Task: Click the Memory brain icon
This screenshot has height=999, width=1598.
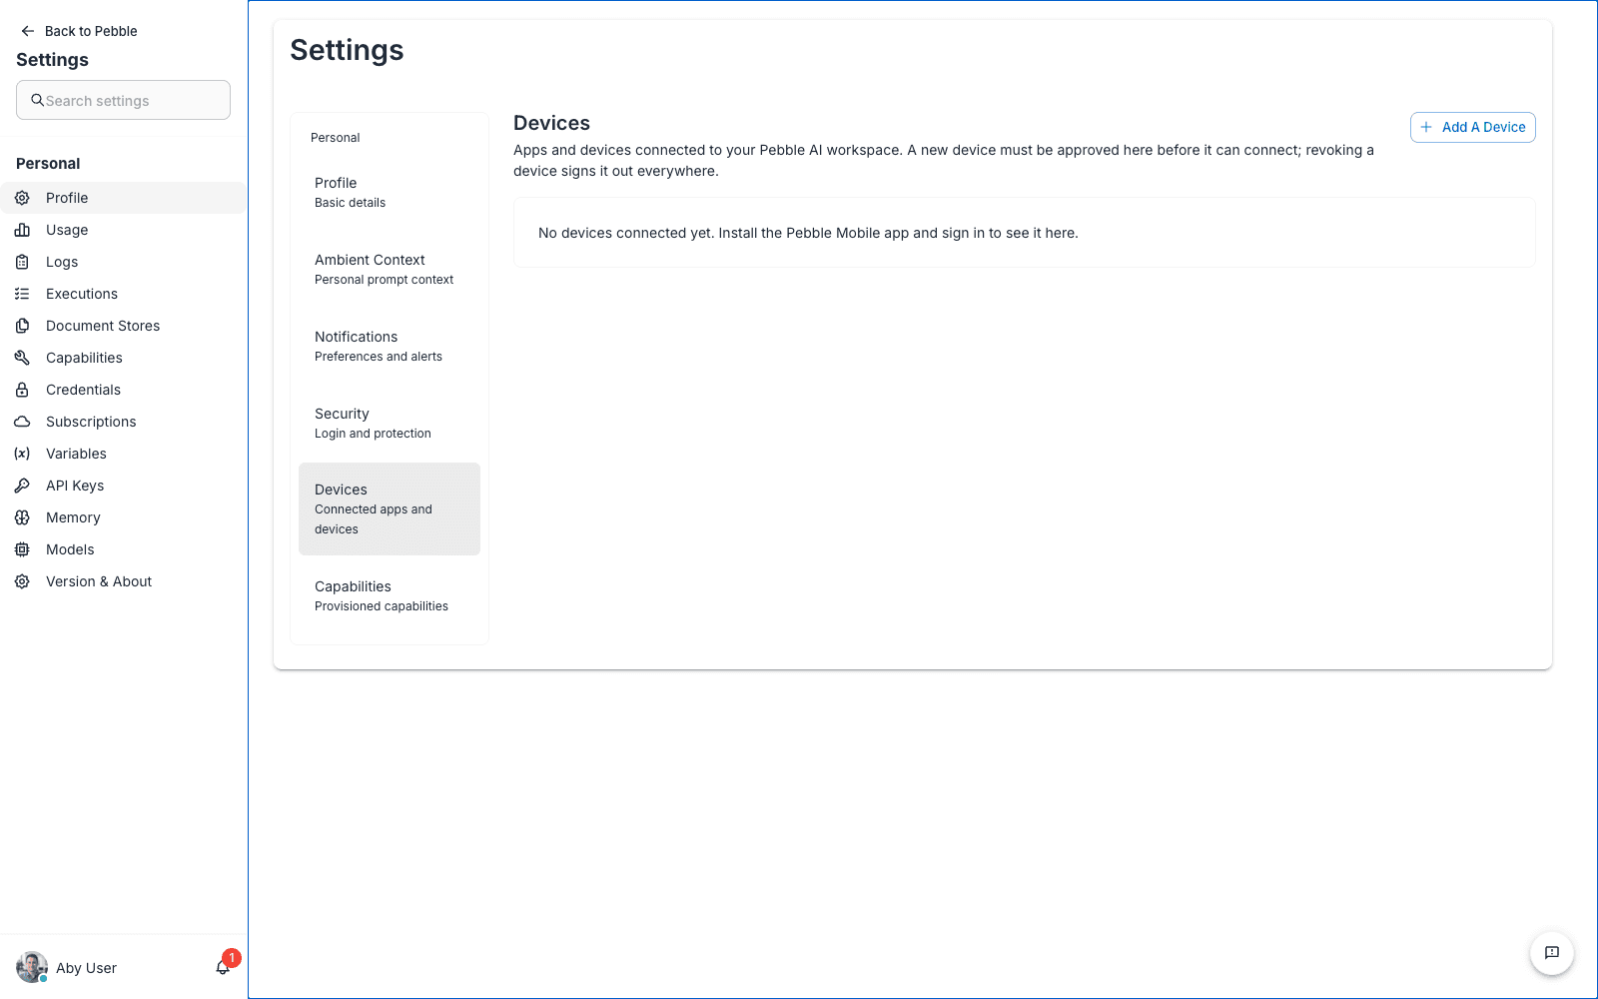Action: pyautogui.click(x=22, y=517)
